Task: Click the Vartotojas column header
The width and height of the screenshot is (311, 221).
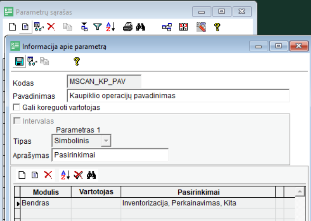Action: pos(96,192)
